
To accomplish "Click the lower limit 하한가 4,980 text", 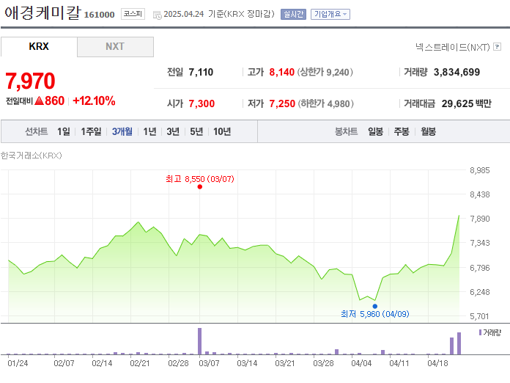I will coord(325,103).
